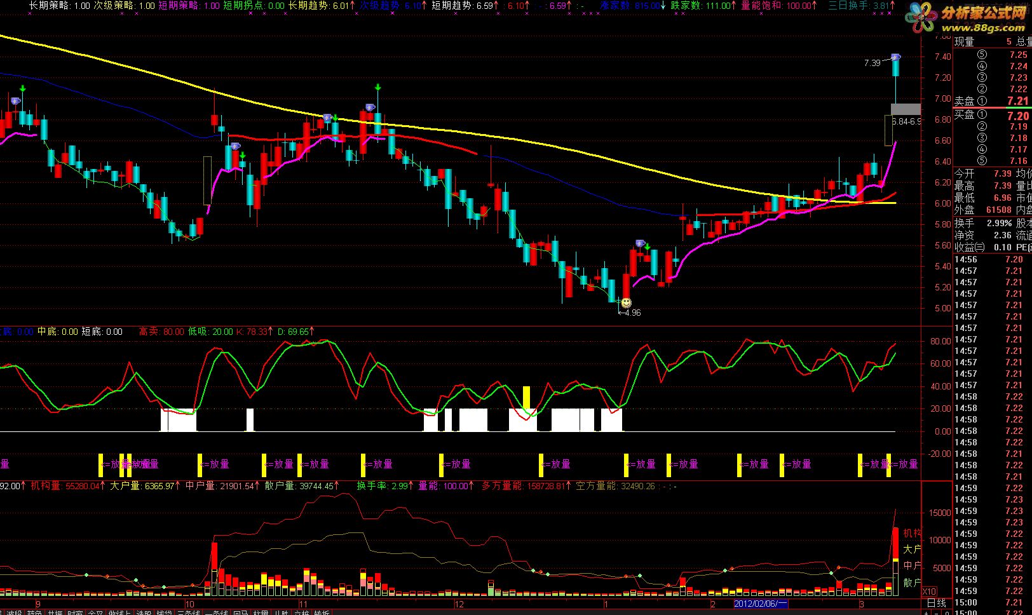Click the 三日换手: 3.81 readout
The height and width of the screenshot is (615, 1032).
tap(862, 6)
